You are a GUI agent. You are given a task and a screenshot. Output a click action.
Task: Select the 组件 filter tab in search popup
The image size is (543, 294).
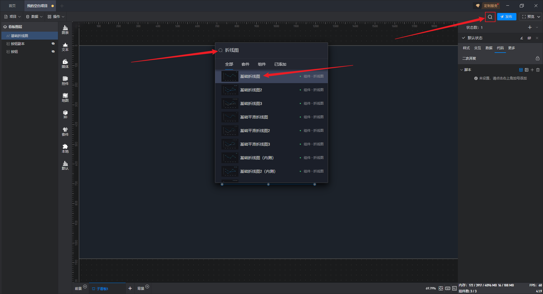point(262,64)
